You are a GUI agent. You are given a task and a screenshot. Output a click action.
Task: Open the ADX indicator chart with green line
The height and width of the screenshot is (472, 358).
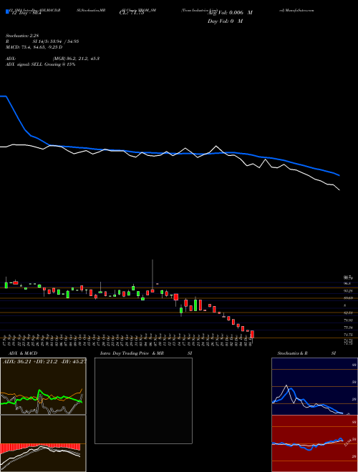(43, 386)
